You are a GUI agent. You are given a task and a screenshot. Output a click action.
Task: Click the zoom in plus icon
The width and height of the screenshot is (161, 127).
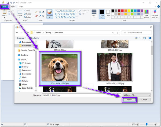[156, 124]
